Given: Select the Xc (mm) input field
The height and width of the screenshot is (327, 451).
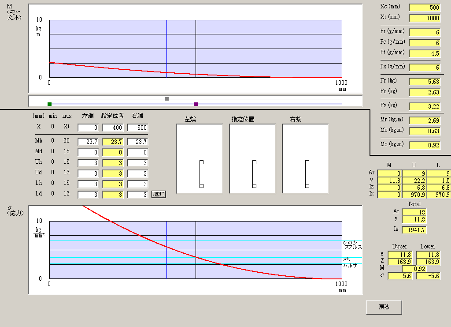Looking at the screenshot, I should coord(425,8).
